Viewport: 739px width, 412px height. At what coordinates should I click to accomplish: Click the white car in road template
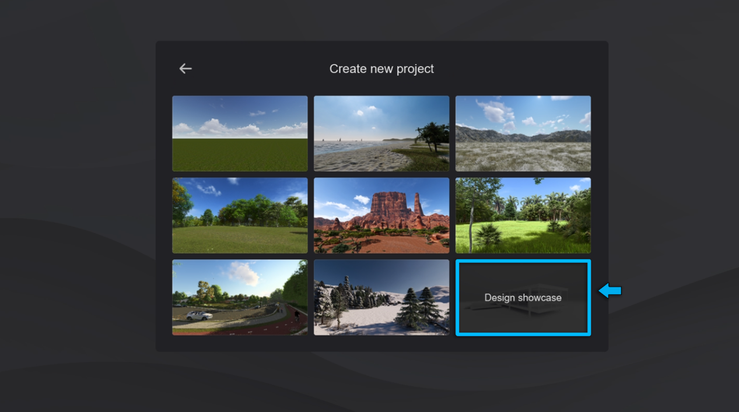tap(199, 316)
